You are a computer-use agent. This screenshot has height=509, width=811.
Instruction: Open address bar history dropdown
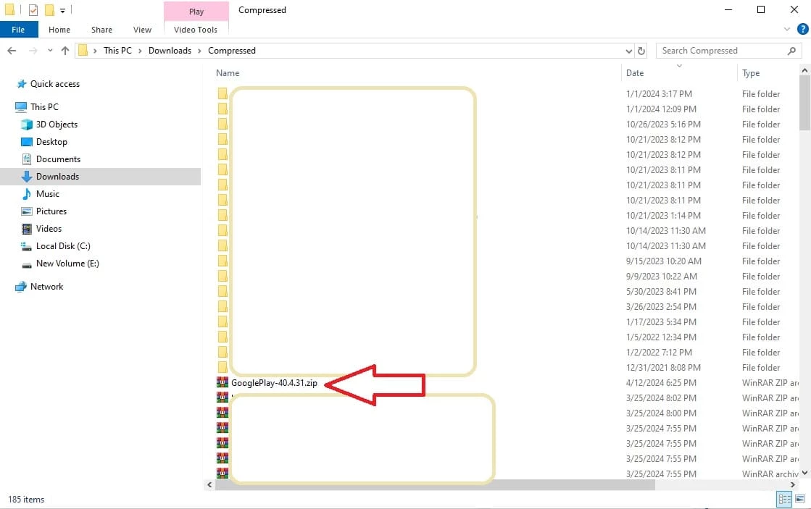pyautogui.click(x=628, y=51)
